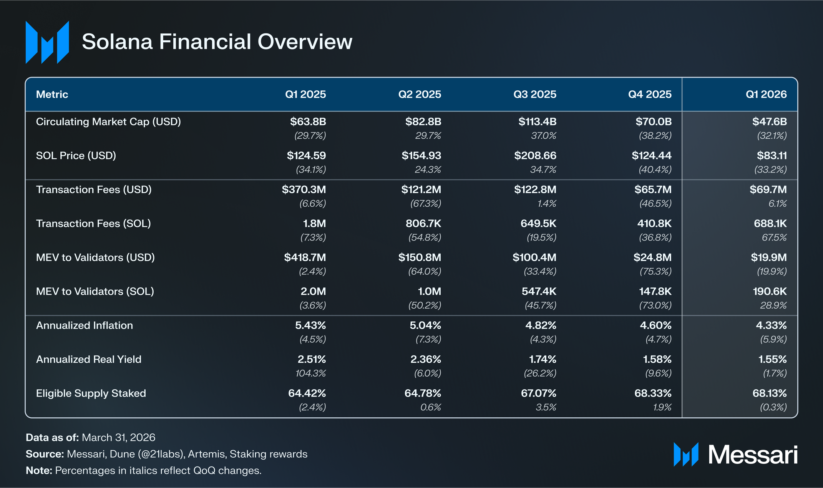Click the Data as of March 31, 2026 text
Screen dimensions: 823x488
tap(91, 438)
